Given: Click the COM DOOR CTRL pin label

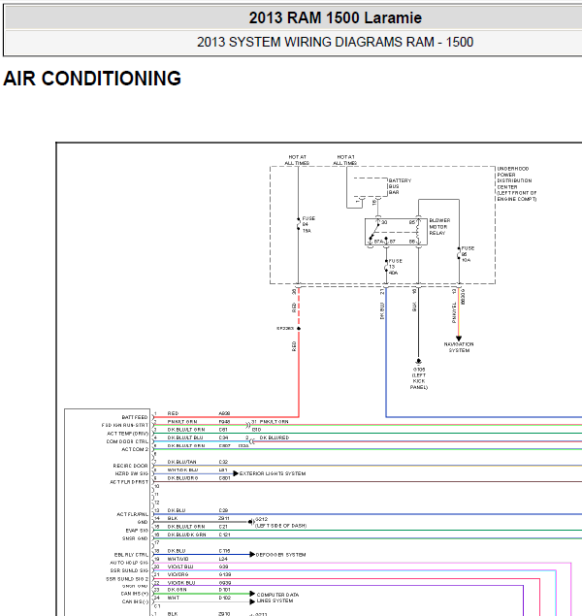Looking at the screenshot, I should coord(127,441).
